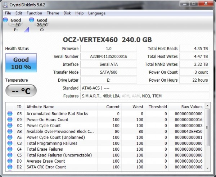This screenshot has height=177, width=216.
Task: Select the SATA CRC Error Count row name
Action: [46, 167]
